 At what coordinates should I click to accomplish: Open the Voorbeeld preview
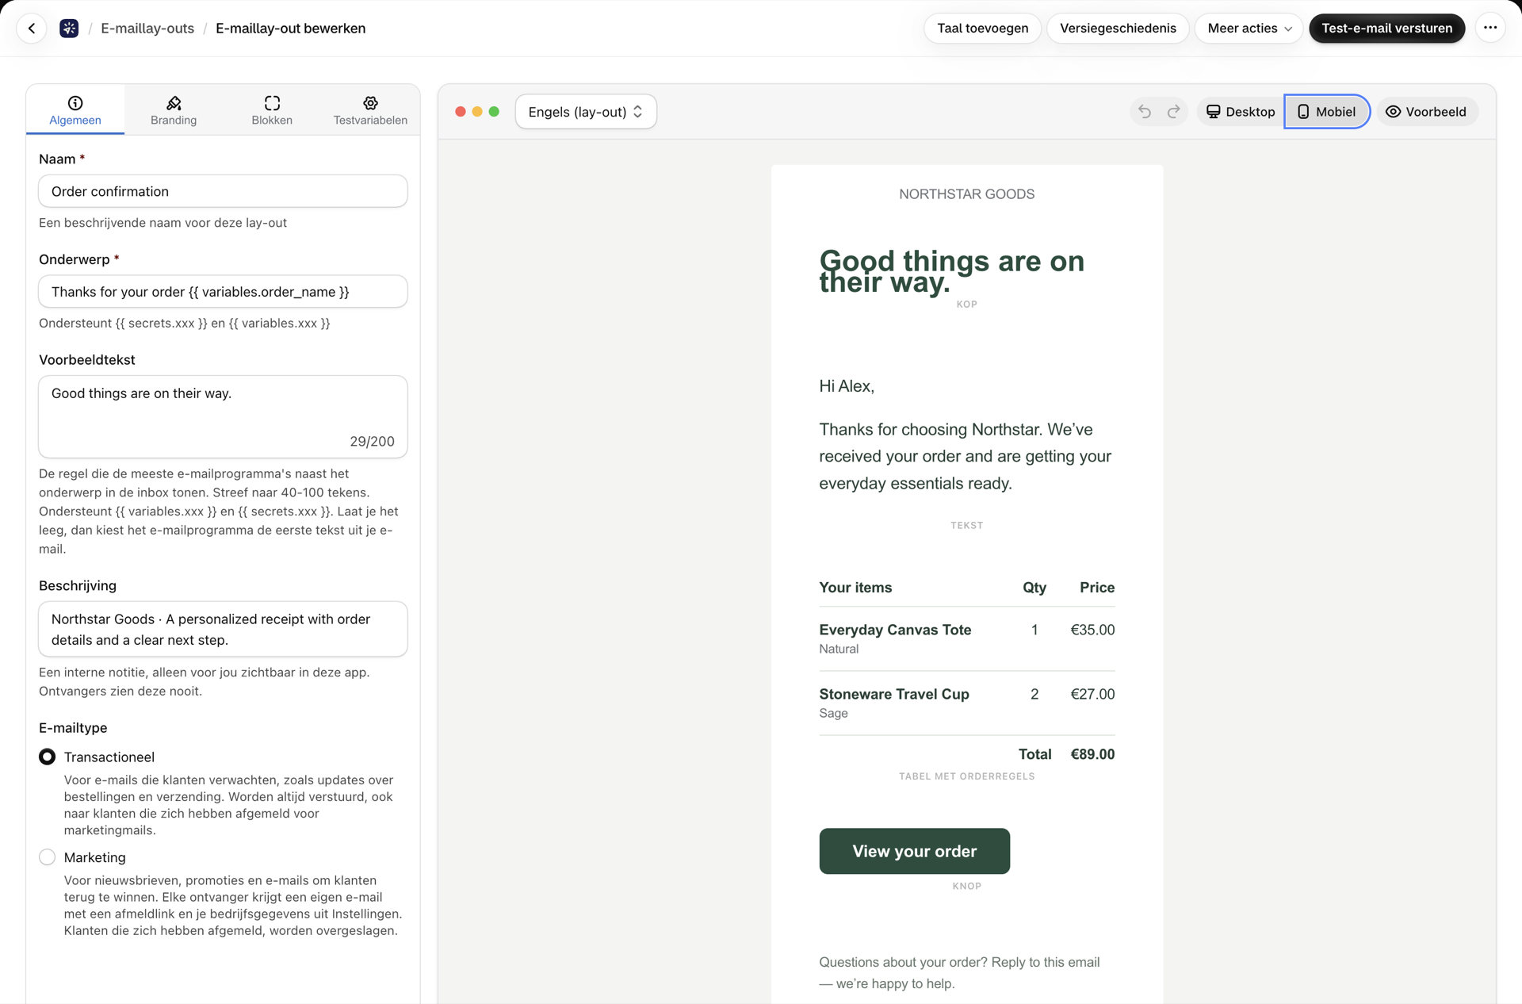(x=1426, y=112)
